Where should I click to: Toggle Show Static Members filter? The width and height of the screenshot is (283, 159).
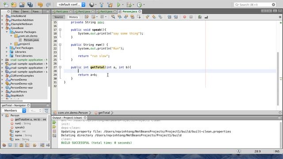click(x=16, y=145)
